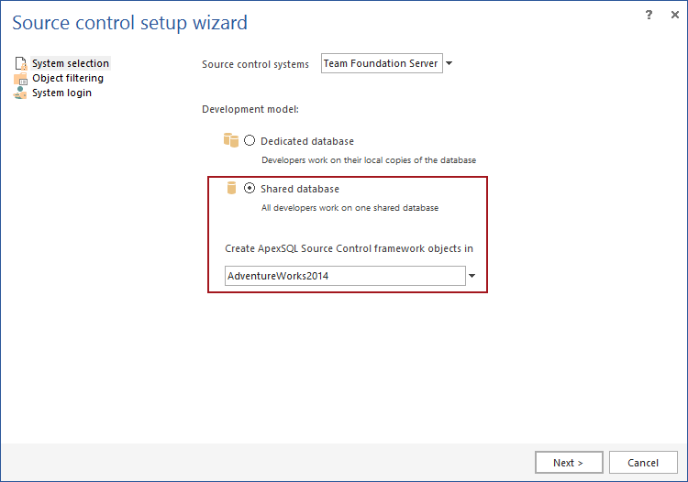The image size is (688, 482).
Task: Click the System selection page icon
Action: (x=20, y=63)
